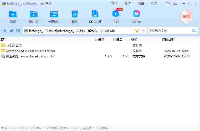Switch to the icon view mode button

[11, 31]
